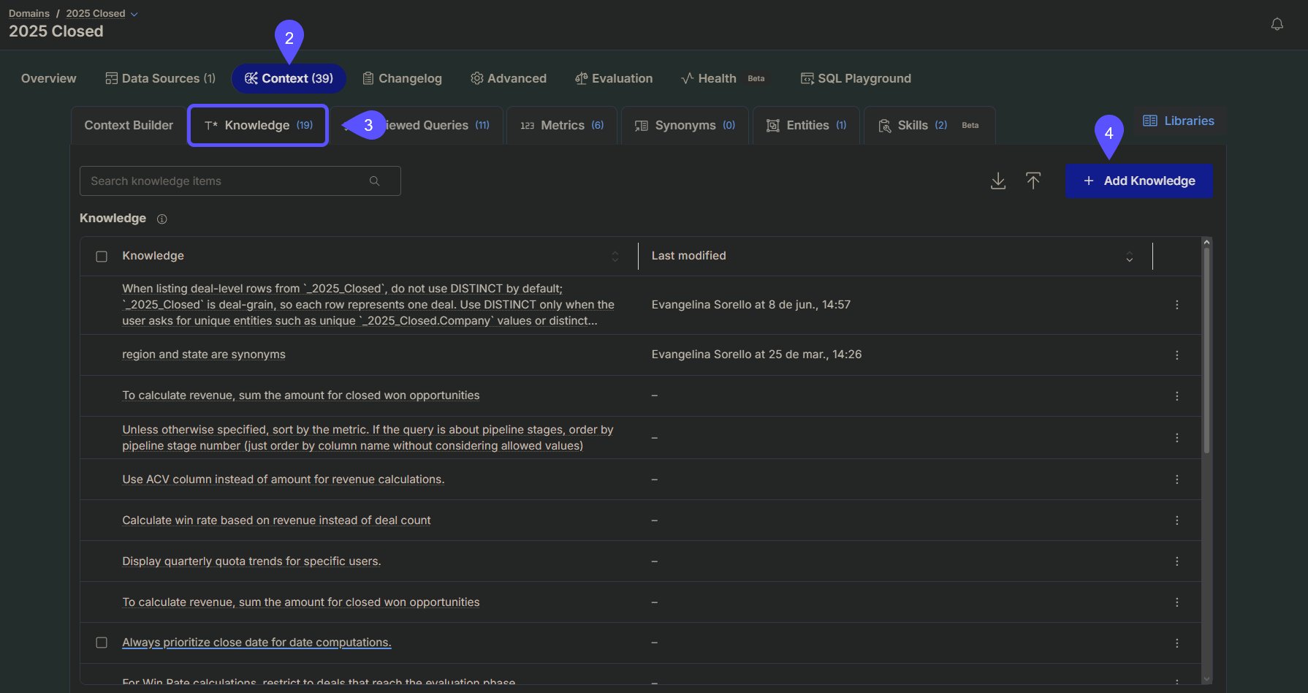Focus the Search knowledge items field
Image resolution: width=1308 pixels, height=693 pixels.
pos(240,181)
